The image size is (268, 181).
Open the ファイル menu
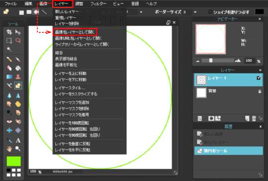pos(10,4)
